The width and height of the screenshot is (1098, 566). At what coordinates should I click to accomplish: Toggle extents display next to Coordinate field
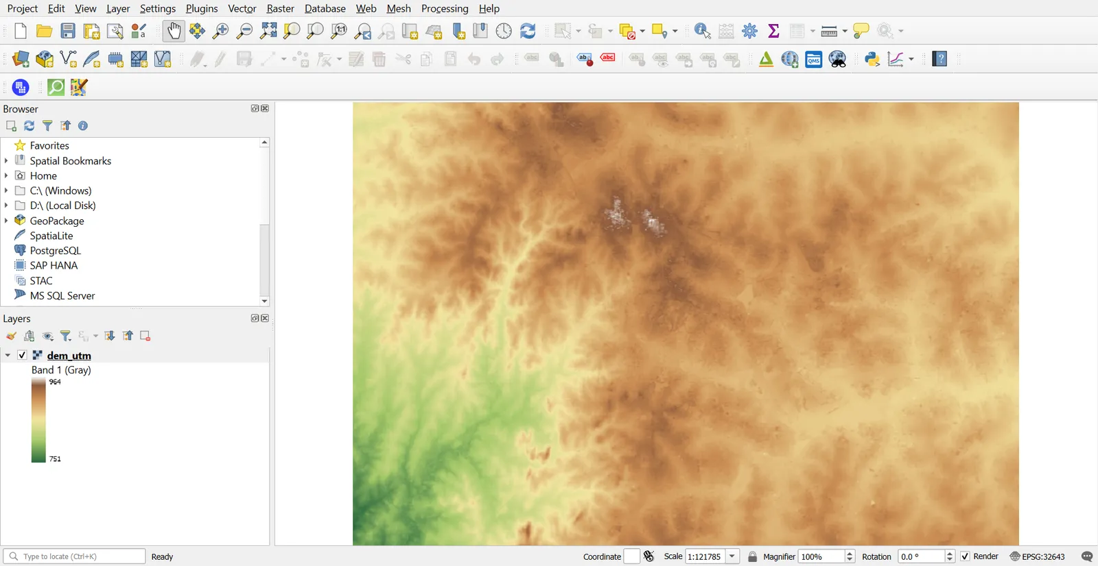point(649,556)
